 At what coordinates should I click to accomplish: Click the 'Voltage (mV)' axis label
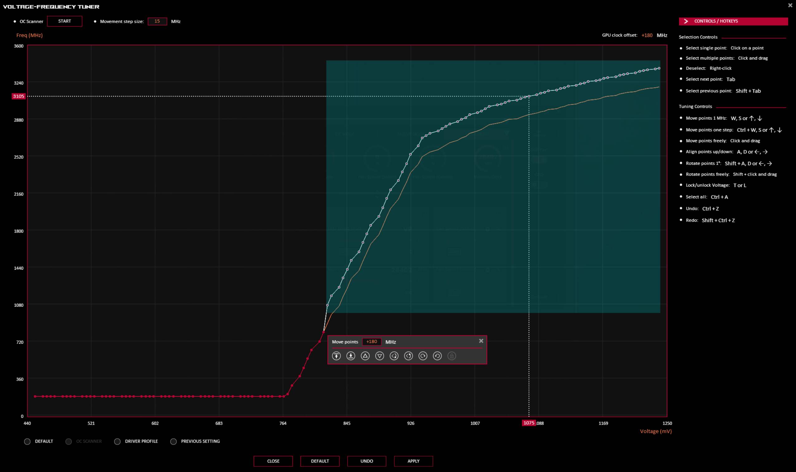pos(656,431)
